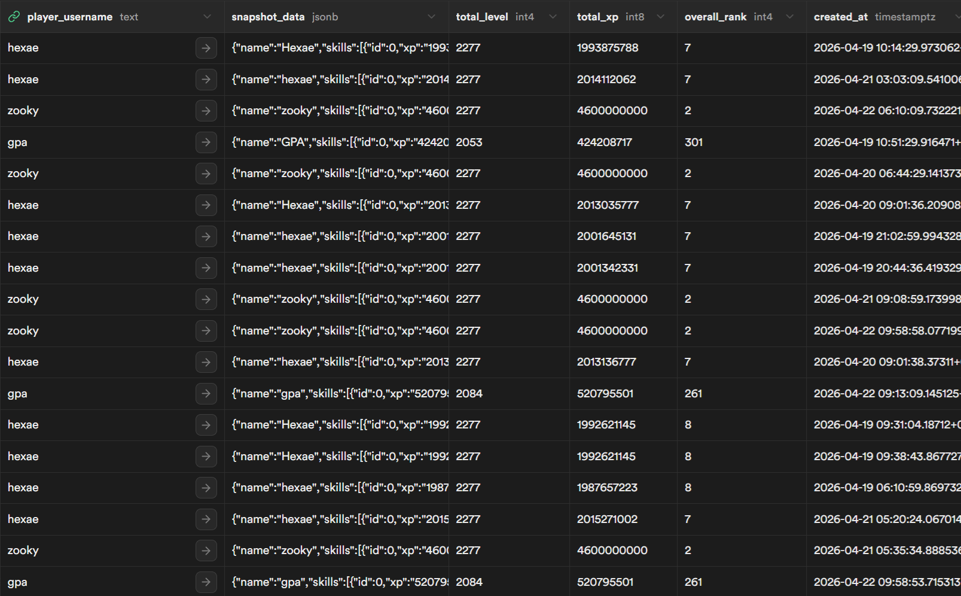Image resolution: width=961 pixels, height=596 pixels.
Task: Select the snapshot_data cell in the 1987657223 xp row
Action: [339, 488]
